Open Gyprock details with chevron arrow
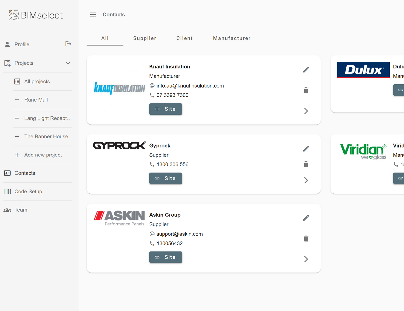Viewport: 404px width, 311px height. point(306,180)
